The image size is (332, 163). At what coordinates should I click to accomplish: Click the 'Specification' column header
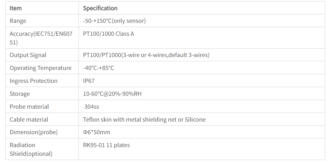[100, 8]
